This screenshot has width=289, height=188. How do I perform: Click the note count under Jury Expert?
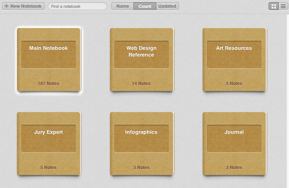tap(48, 168)
